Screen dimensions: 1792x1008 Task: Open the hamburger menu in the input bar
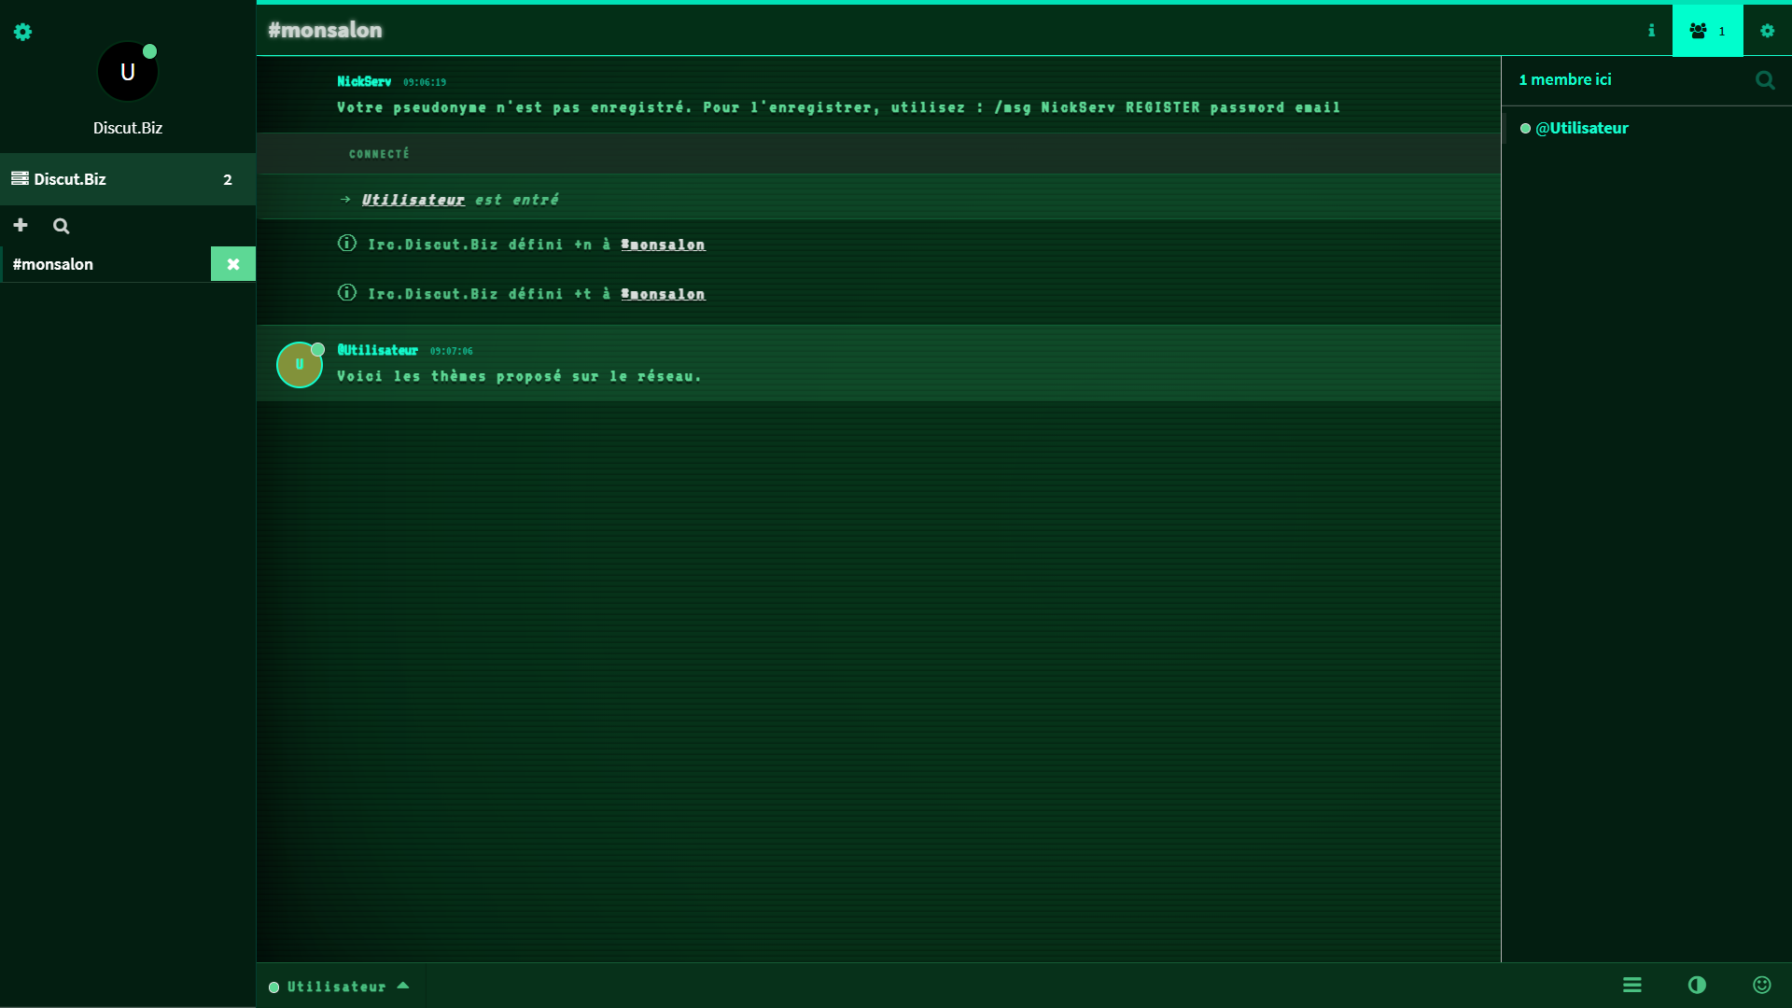tap(1631, 985)
